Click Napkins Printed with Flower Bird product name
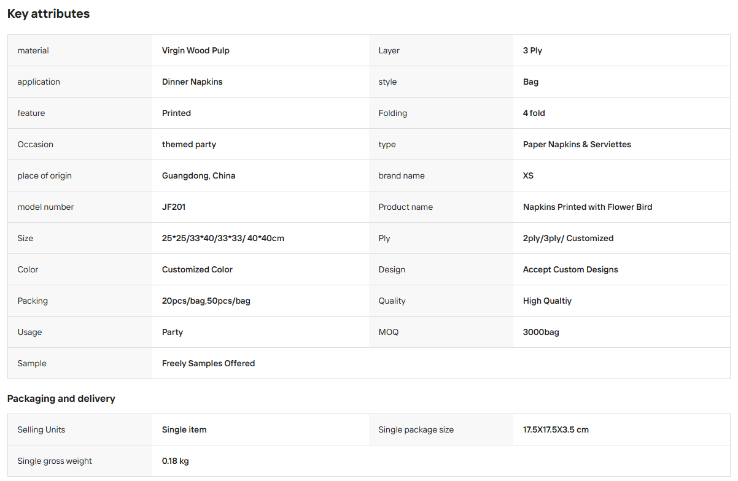The height and width of the screenshot is (481, 738). coord(588,207)
